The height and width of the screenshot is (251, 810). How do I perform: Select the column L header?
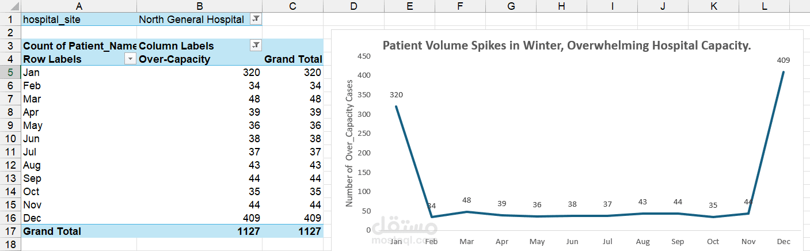click(x=764, y=6)
